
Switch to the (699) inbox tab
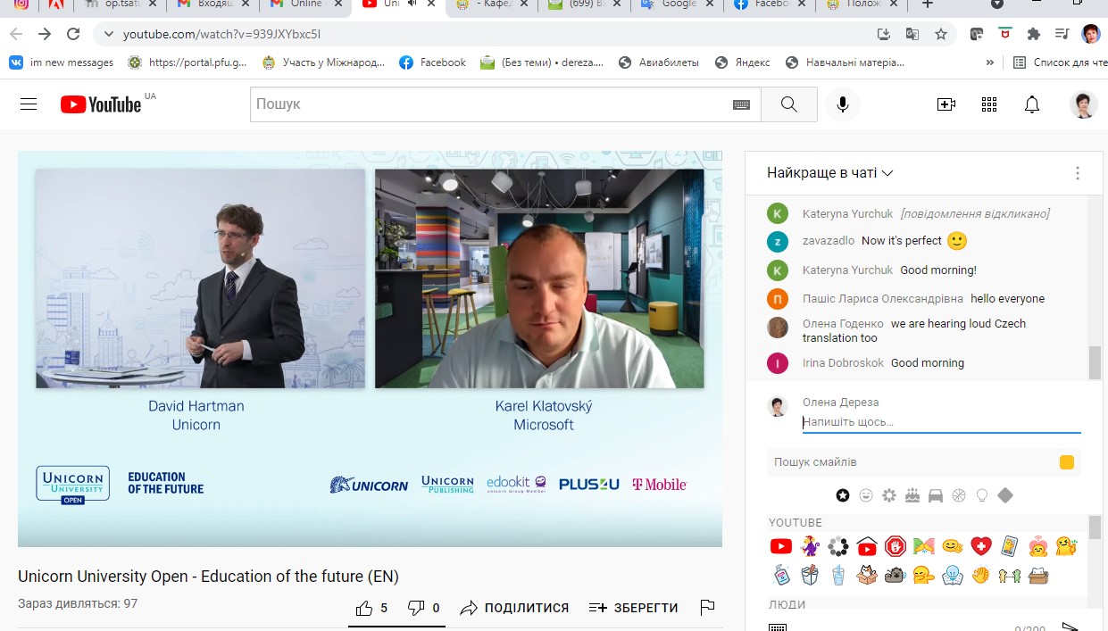[x=584, y=4]
